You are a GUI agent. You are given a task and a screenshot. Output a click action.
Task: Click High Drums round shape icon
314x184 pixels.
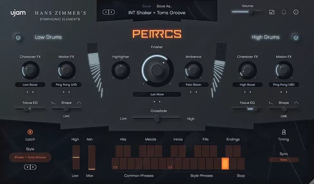(x=296, y=103)
